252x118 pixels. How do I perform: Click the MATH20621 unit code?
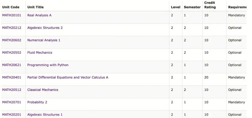coord(11,65)
